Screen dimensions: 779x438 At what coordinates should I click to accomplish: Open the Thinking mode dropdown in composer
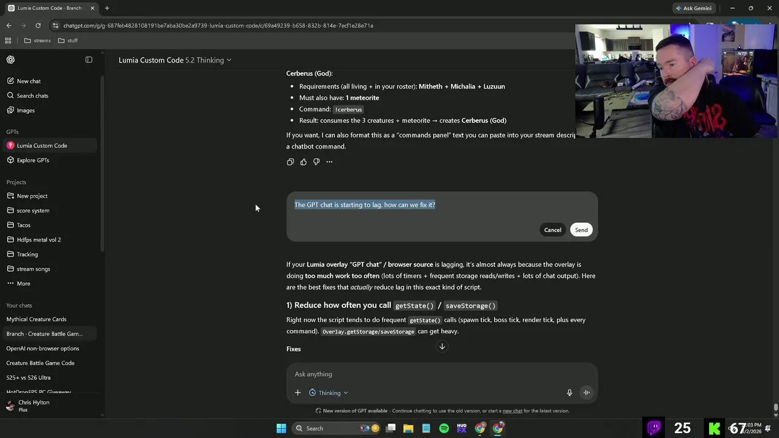coord(329,393)
